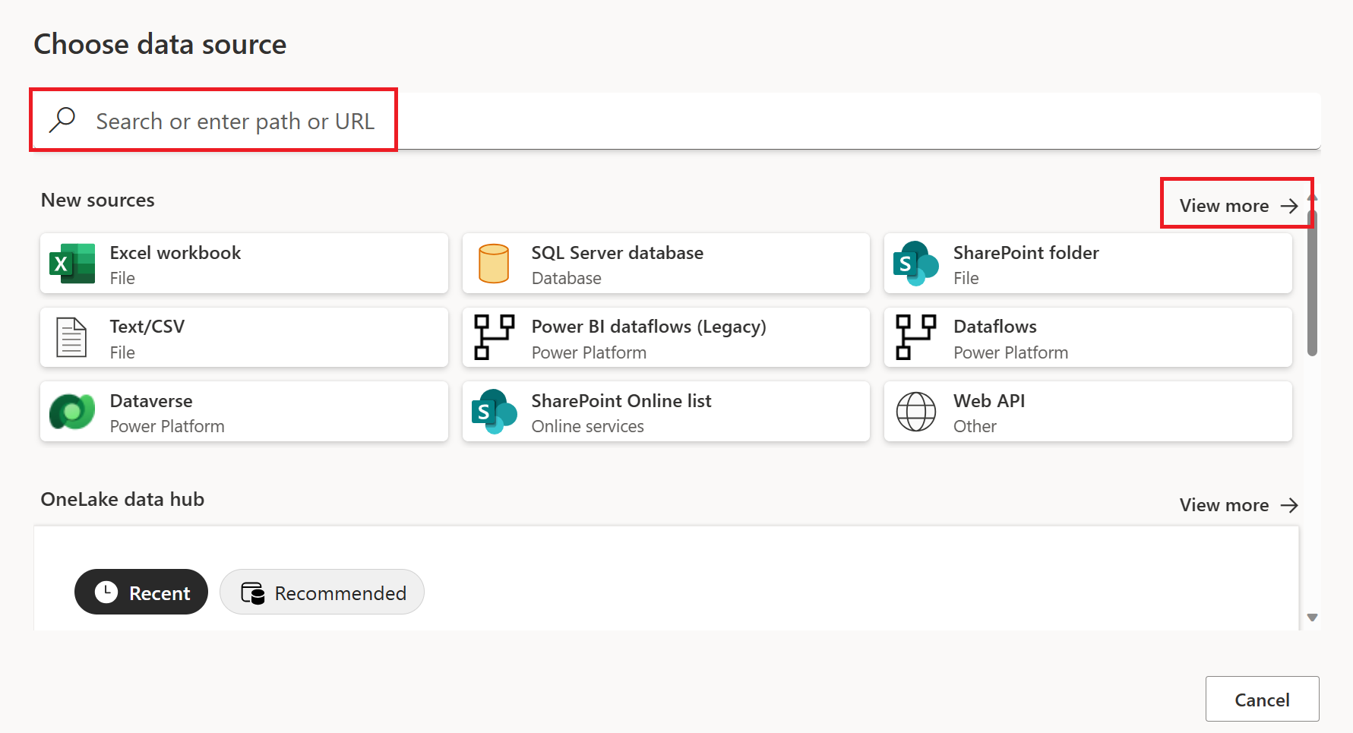Screen dimensions: 1353x733
Task: Click the magnifying glass search icon
Action: 62,120
